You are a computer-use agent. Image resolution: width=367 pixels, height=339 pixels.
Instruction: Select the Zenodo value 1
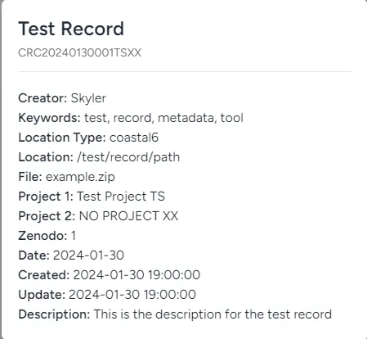tap(73, 236)
